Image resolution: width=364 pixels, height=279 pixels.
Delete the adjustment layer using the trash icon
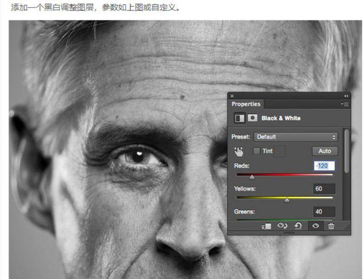(x=331, y=226)
